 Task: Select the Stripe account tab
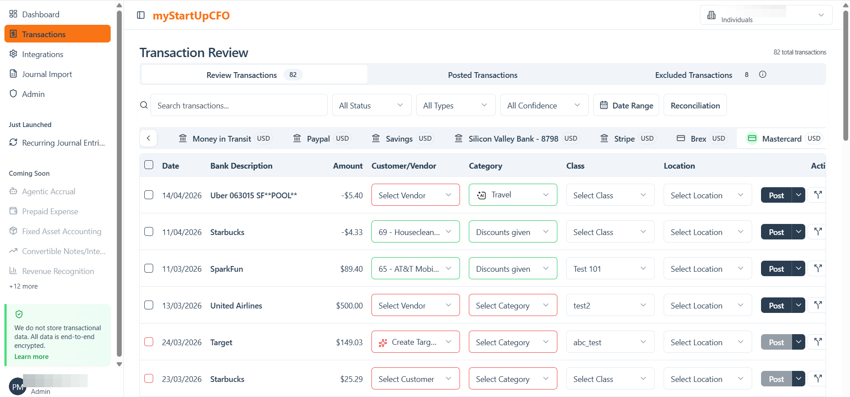[627, 139]
